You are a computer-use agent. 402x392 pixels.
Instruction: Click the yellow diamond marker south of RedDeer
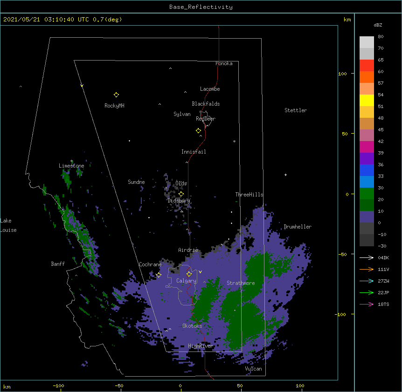pos(198,131)
